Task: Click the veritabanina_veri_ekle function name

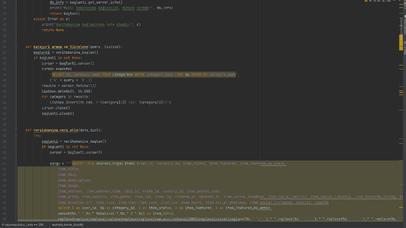Action: (x=56, y=130)
